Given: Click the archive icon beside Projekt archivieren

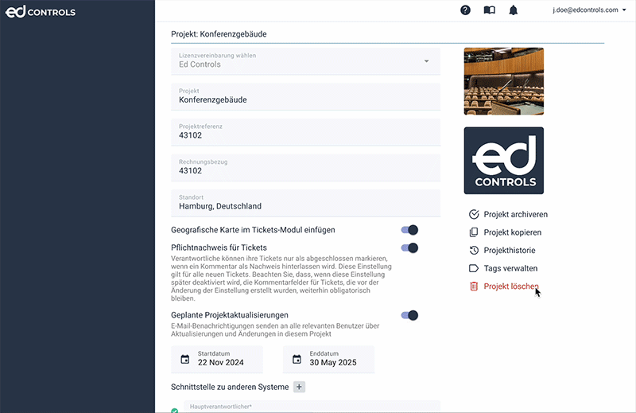Looking at the screenshot, I should (474, 215).
